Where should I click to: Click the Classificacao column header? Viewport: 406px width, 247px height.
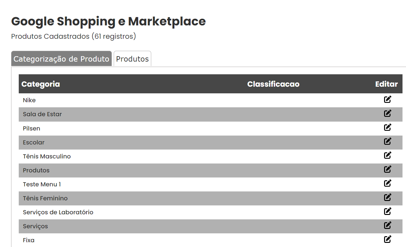tap(273, 84)
